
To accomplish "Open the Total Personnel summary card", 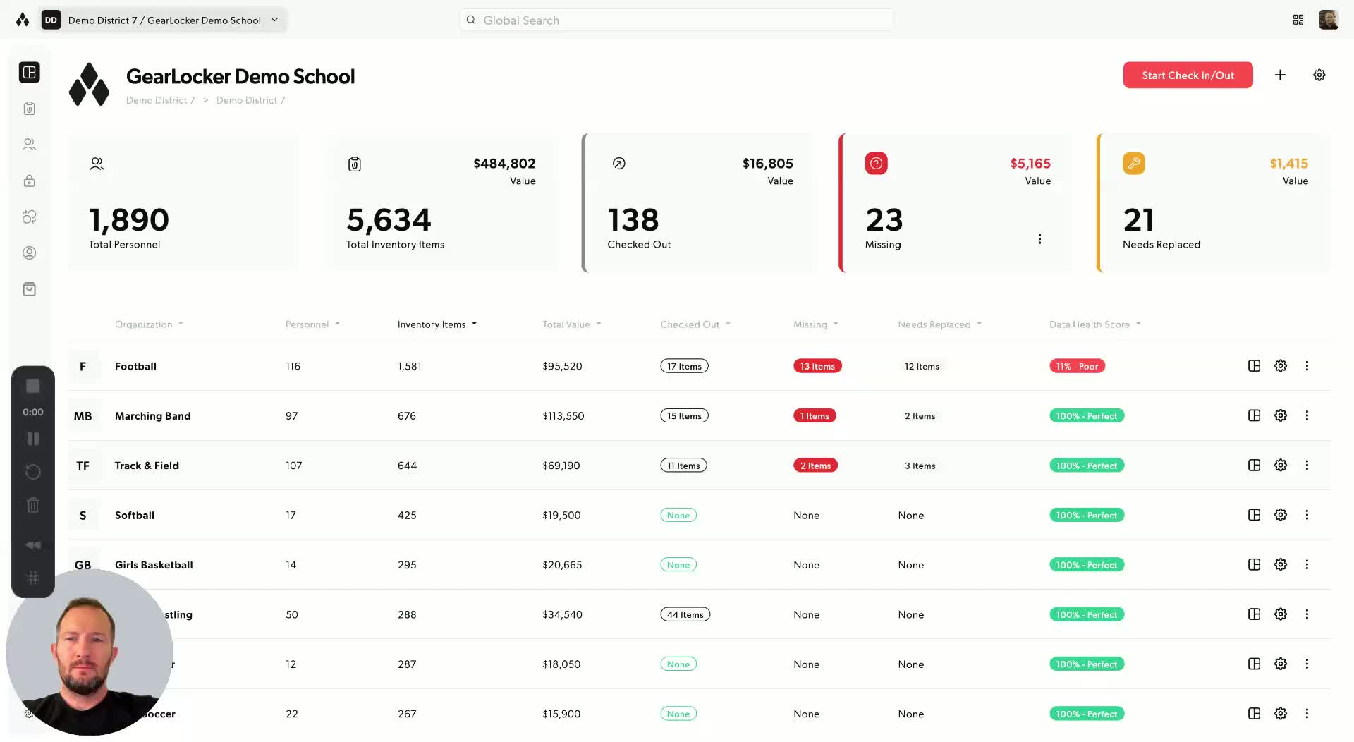I will click(x=183, y=203).
